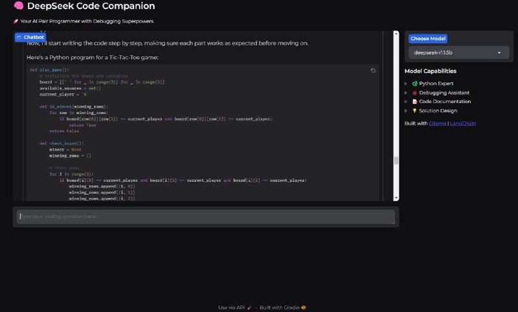Open the deepseek-r1:1.5b model dropdown
The width and height of the screenshot is (518, 312).
[459, 53]
